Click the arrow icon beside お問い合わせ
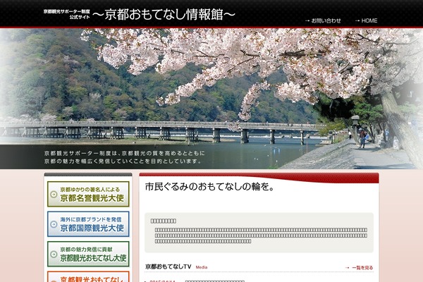 pyautogui.click(x=307, y=20)
